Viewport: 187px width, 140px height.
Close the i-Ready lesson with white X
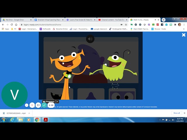click(184, 35)
